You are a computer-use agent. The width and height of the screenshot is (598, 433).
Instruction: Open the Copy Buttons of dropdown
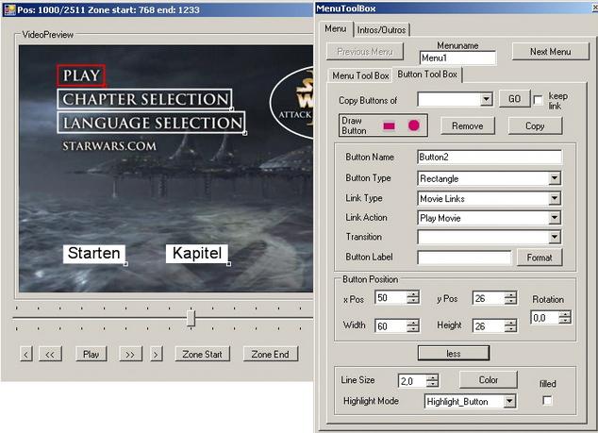pos(486,100)
